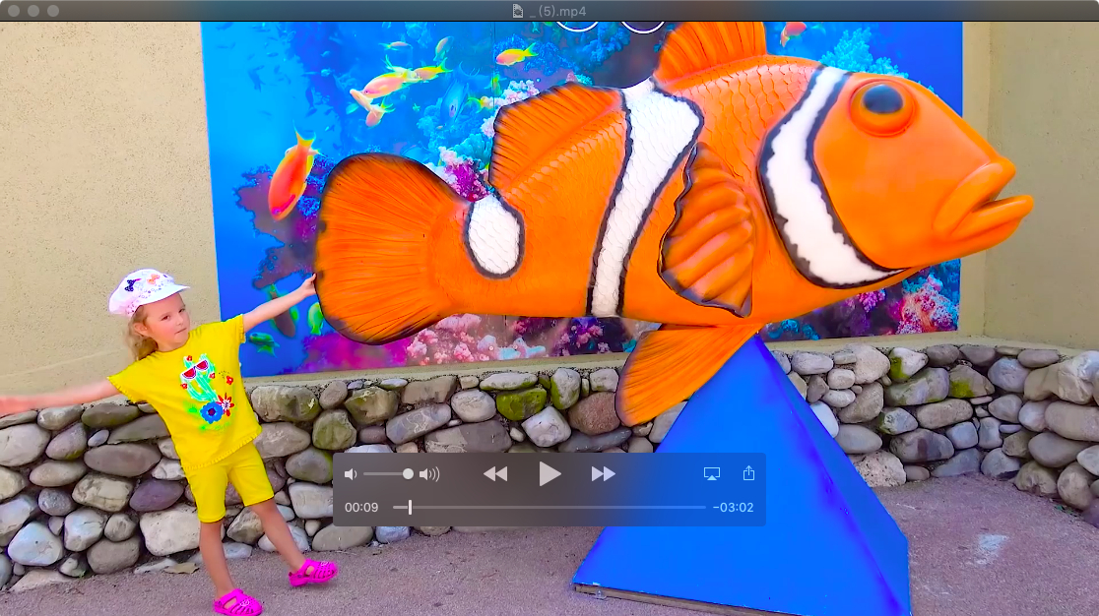Rewind the video
The image size is (1099, 616).
pos(495,474)
